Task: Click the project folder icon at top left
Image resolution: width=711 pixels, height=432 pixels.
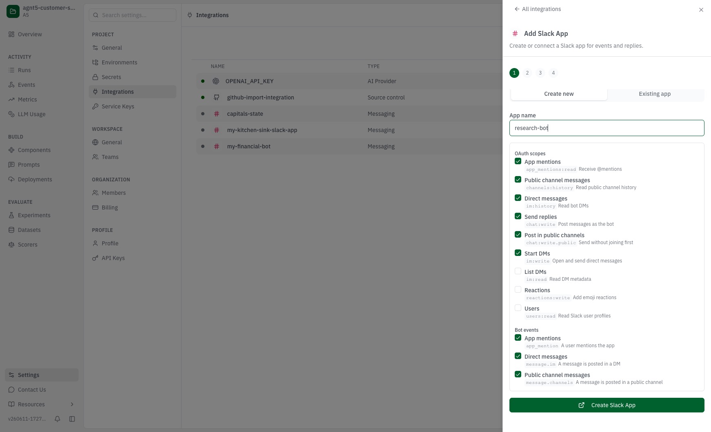Action: 13,11
